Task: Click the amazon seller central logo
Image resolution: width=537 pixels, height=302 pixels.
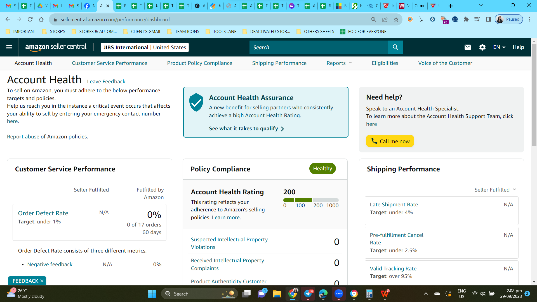Action: click(x=56, y=47)
